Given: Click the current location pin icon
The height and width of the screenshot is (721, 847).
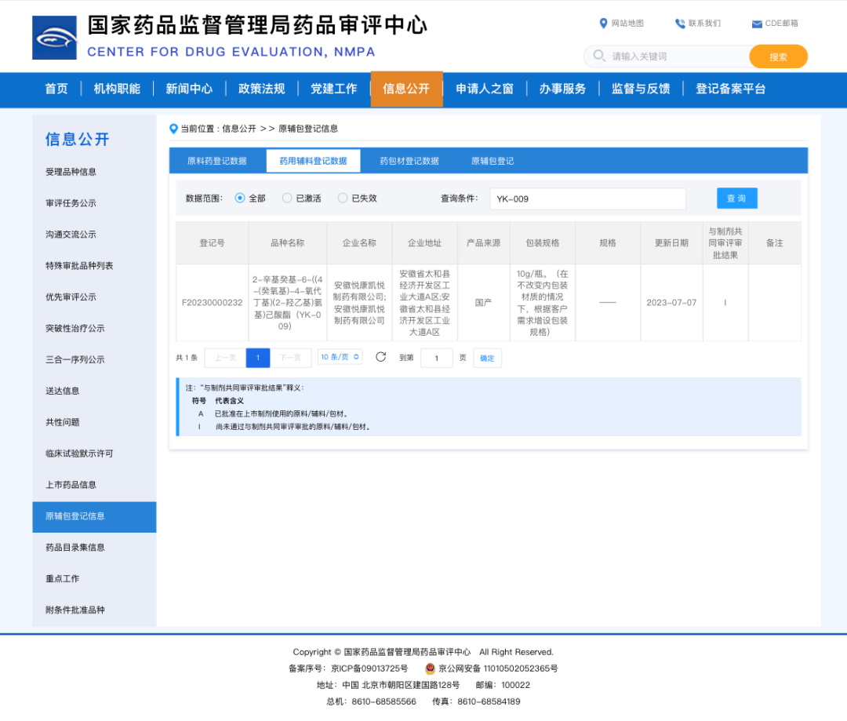Looking at the screenshot, I should pyautogui.click(x=173, y=128).
